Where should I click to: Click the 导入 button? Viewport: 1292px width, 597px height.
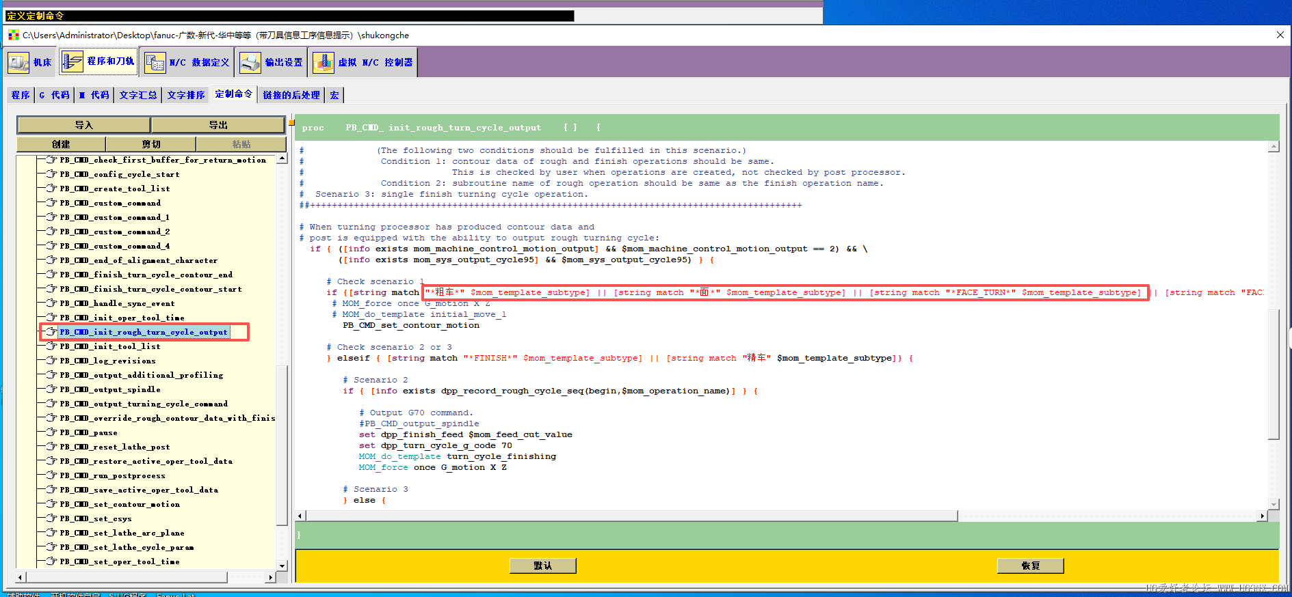tap(84, 125)
